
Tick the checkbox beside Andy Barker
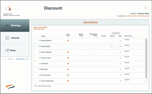(x=36, y=47)
